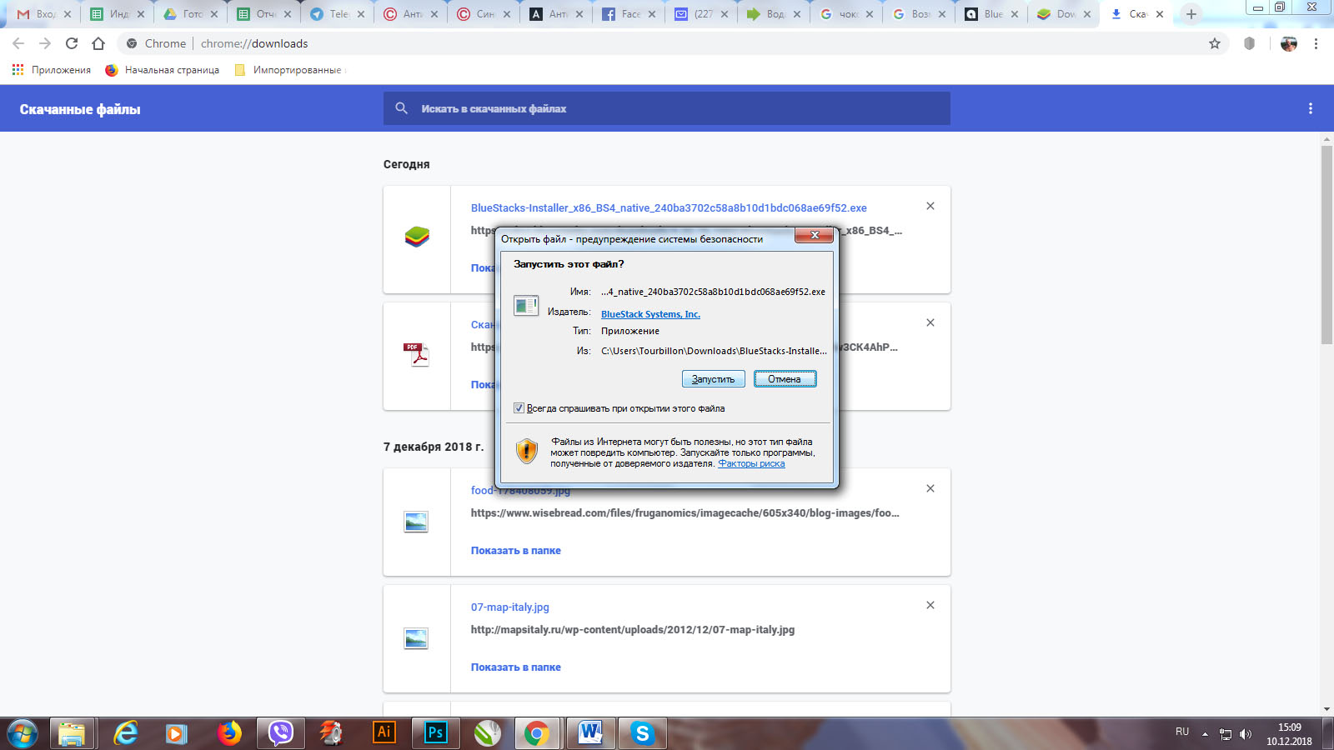
Task: Open the BlueStack Systems, Inc. publisher link
Action: click(650, 314)
